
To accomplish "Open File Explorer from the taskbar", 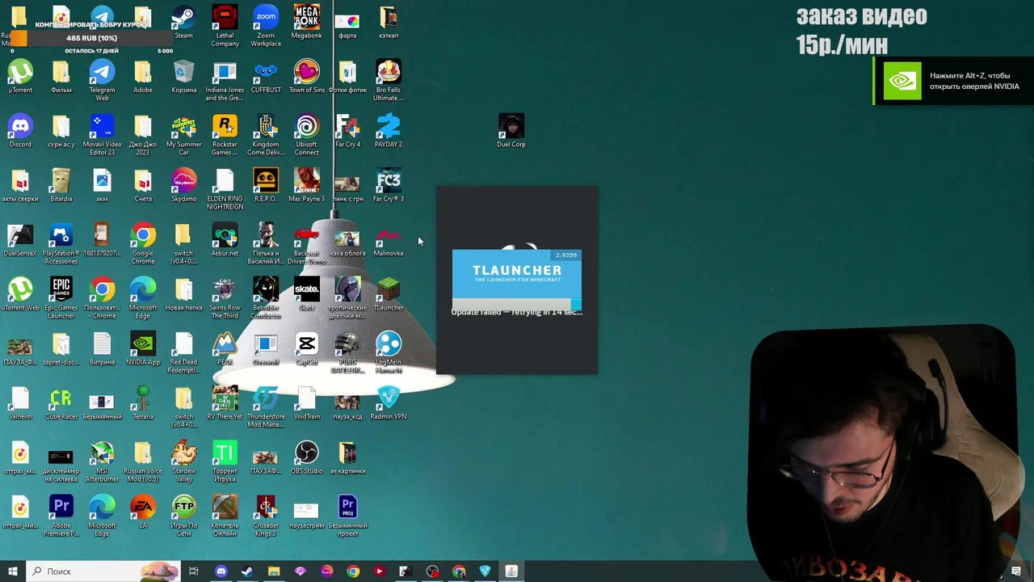I will pyautogui.click(x=274, y=571).
